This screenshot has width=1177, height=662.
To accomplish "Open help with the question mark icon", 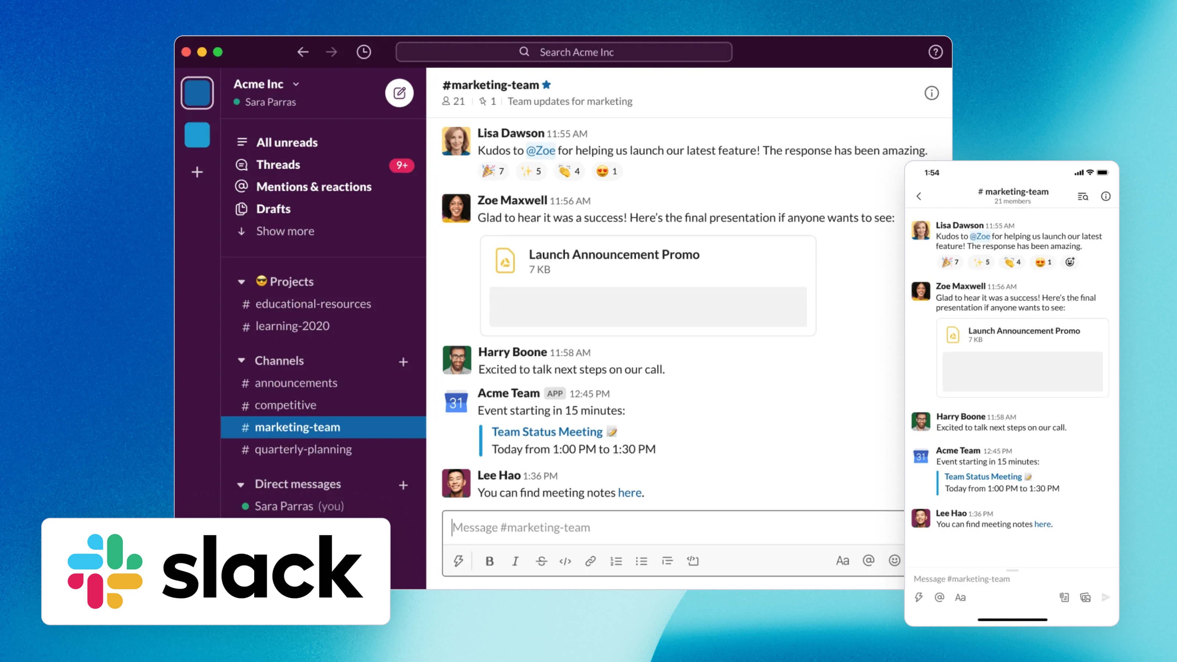I will pos(935,52).
